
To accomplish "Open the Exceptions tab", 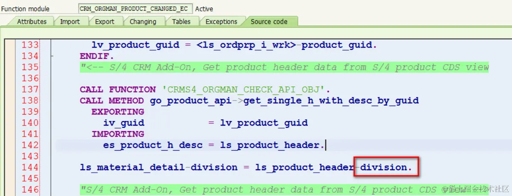I will [221, 22].
